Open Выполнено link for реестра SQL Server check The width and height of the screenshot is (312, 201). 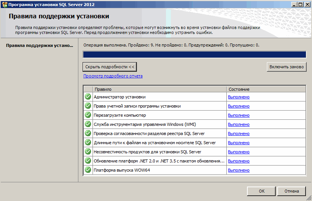(239, 133)
